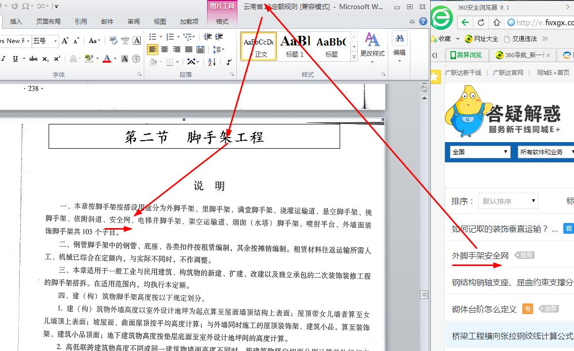Click Word vertical scrollbar up arrow
574x351 pixels.
click(x=424, y=98)
